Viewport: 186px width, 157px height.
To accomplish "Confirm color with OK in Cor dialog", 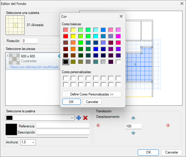I will point(71,102).
